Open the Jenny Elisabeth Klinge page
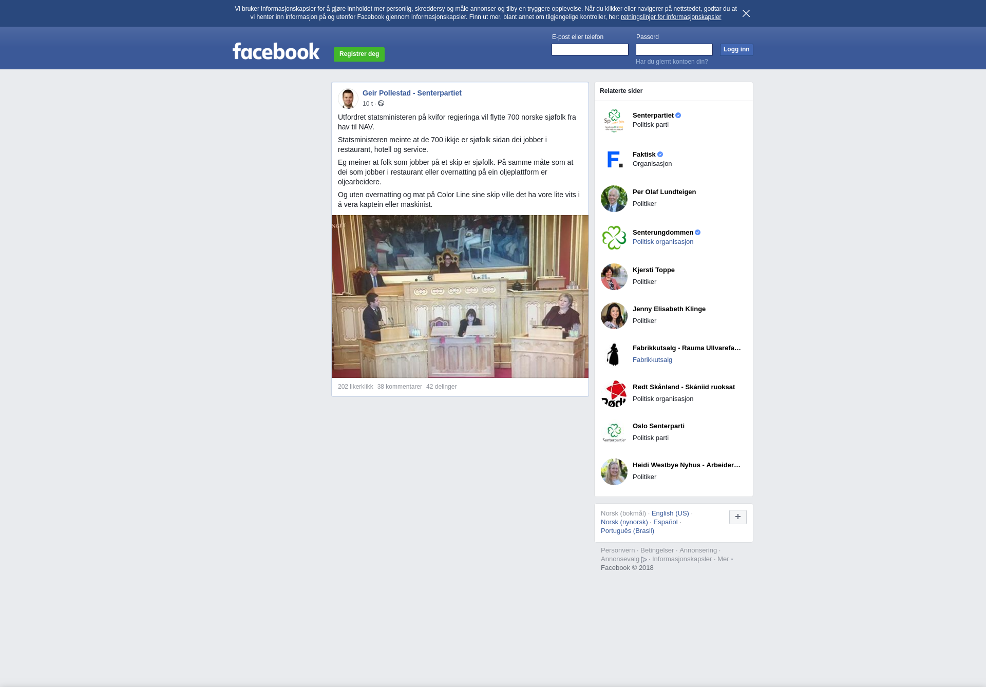Image resolution: width=986 pixels, height=687 pixels. tap(669, 309)
